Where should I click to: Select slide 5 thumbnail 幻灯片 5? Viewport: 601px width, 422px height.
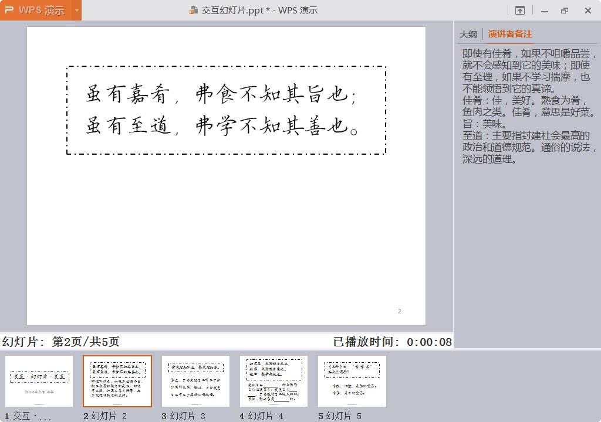(x=352, y=381)
